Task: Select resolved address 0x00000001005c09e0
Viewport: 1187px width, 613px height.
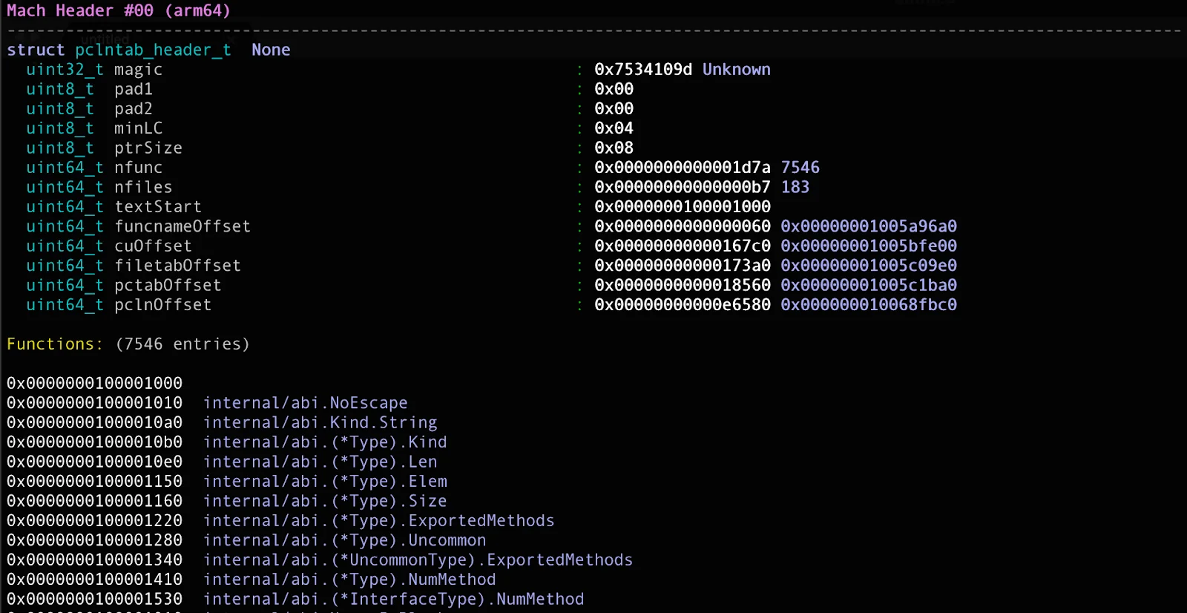Action: point(869,266)
